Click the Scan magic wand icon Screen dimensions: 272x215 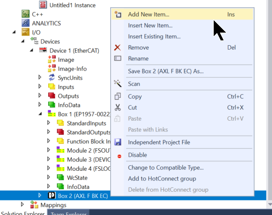point(118,84)
